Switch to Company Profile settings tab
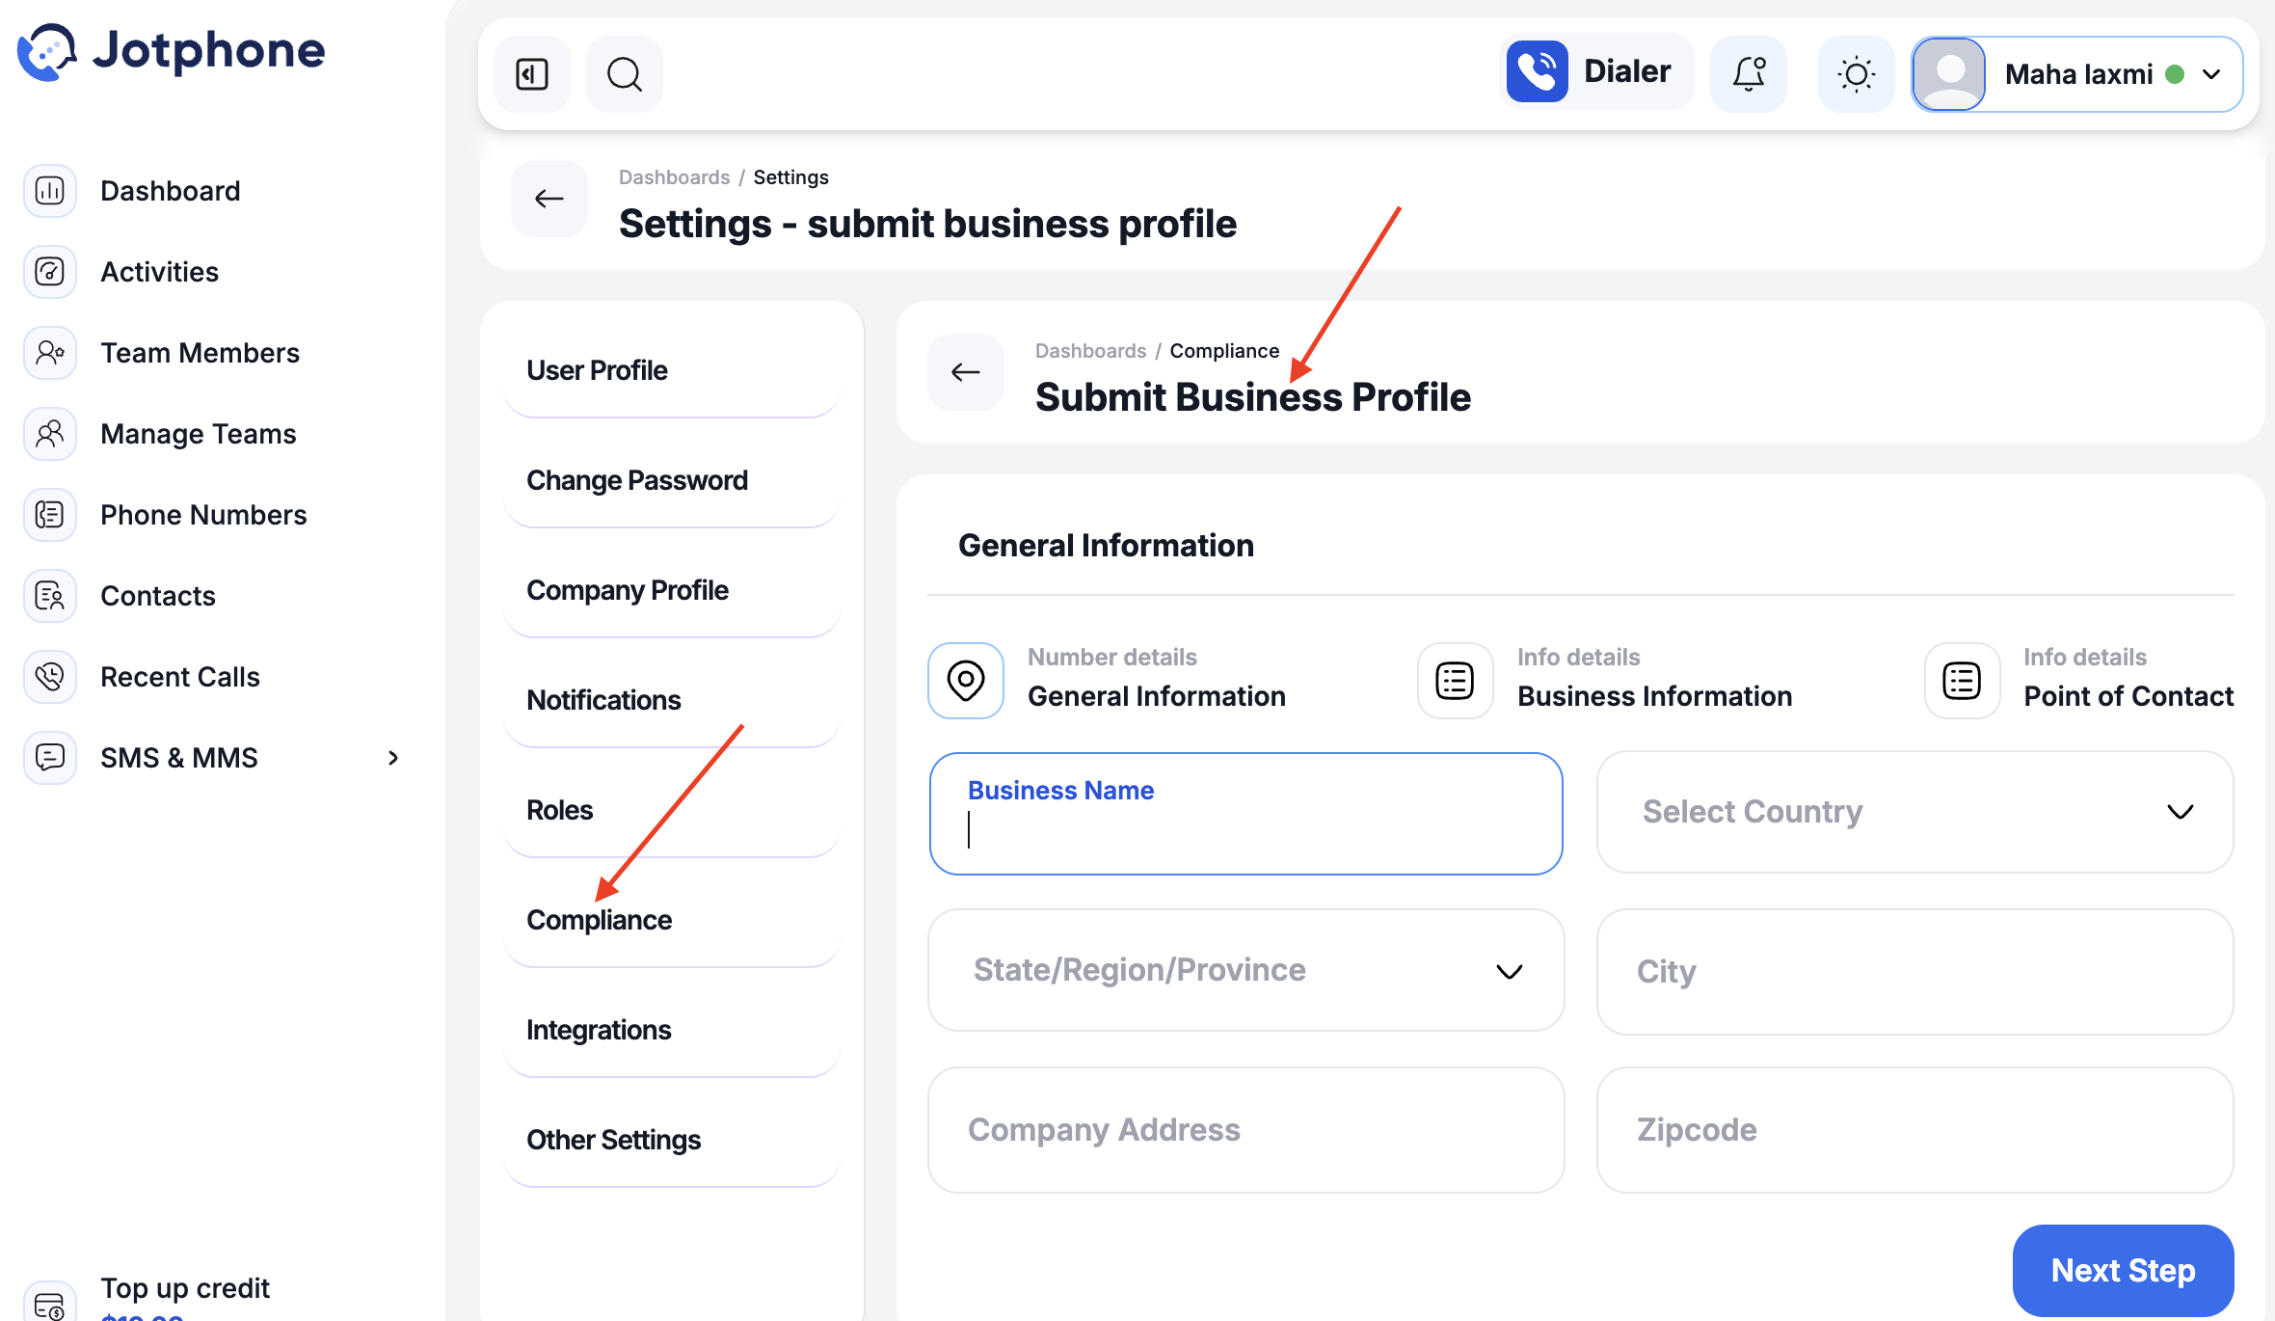This screenshot has width=2275, height=1321. (x=672, y=590)
